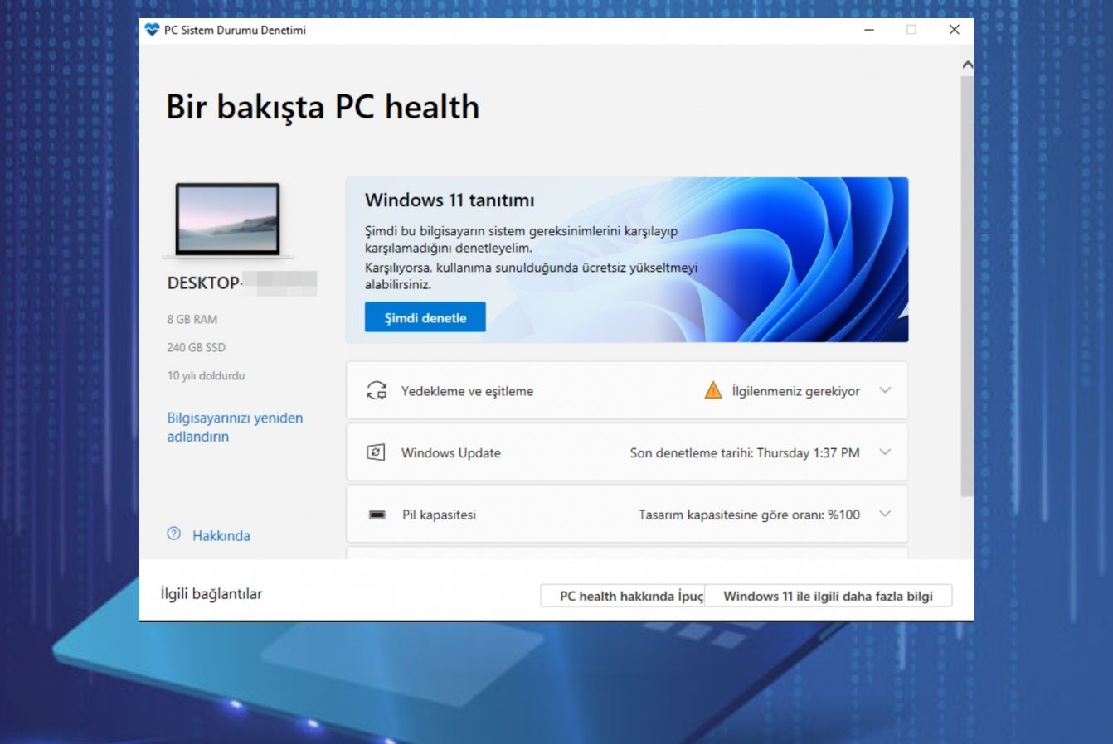The height and width of the screenshot is (744, 1113).
Task: Minimize the PC Sistem Durumu Denetimi window
Action: click(x=869, y=30)
